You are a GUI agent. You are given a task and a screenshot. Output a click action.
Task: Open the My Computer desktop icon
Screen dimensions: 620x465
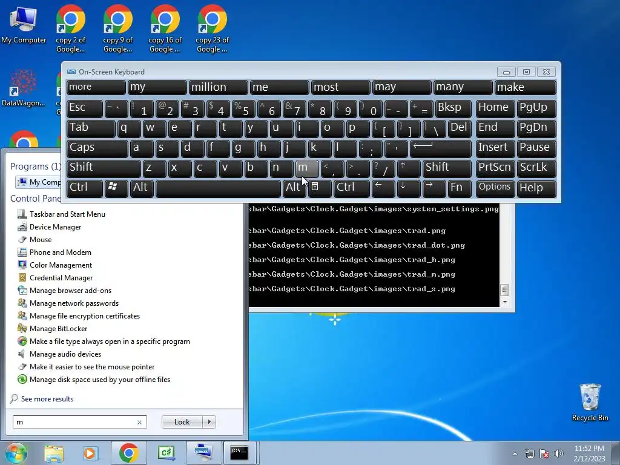coord(24,24)
